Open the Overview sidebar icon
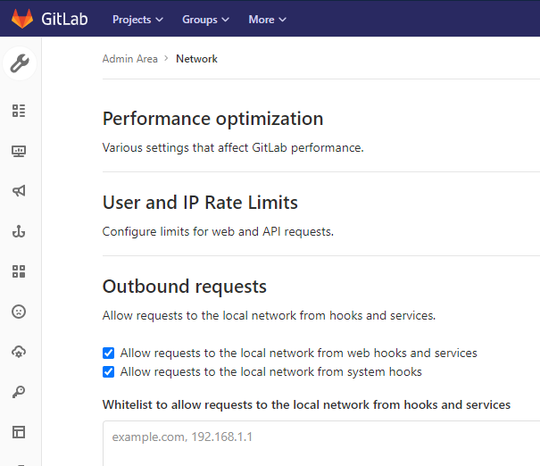This screenshot has height=466, width=540. (19, 111)
